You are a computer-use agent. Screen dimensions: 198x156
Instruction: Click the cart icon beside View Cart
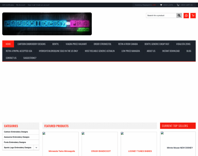coord(178,5)
